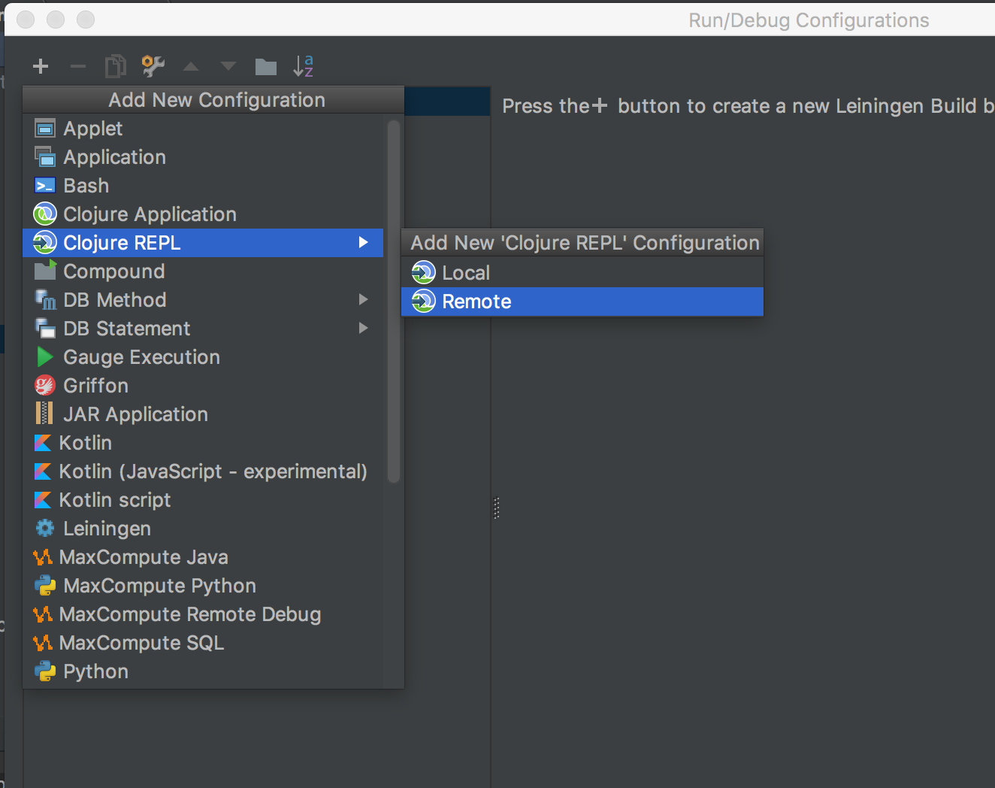Click the Sort Configurations alphabetically icon
The height and width of the screenshot is (788, 995).
[303, 66]
